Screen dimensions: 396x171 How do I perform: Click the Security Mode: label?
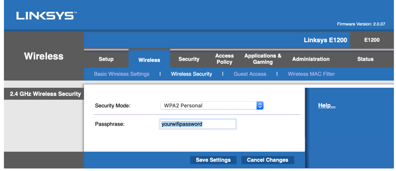pos(113,105)
